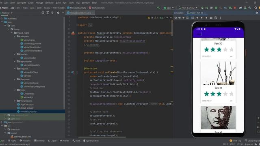Open the Terminal tool window

click(x=39, y=141)
